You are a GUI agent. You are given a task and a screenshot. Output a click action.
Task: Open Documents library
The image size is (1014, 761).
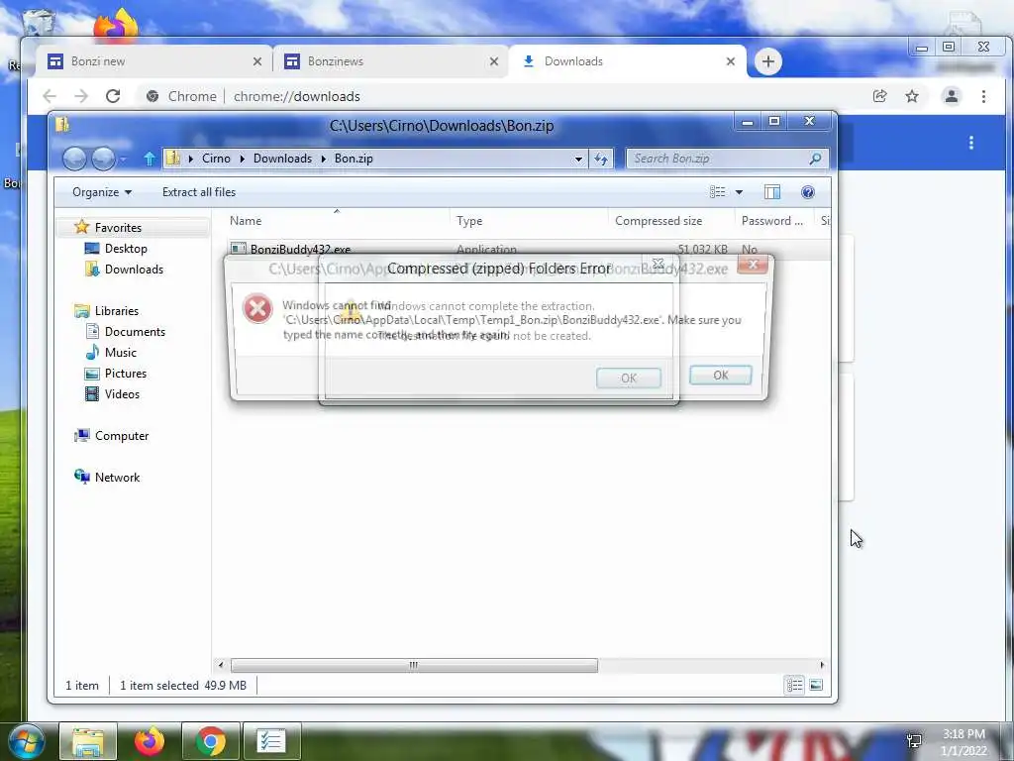pyautogui.click(x=135, y=331)
